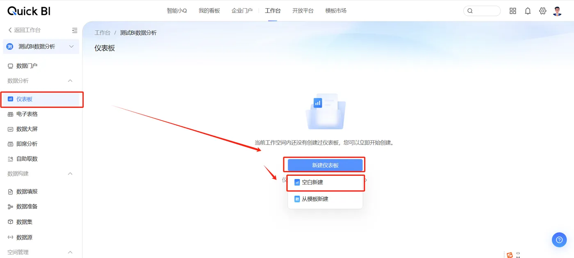Open the 智能小Q tab
This screenshot has width=574, height=258.
pos(177,11)
